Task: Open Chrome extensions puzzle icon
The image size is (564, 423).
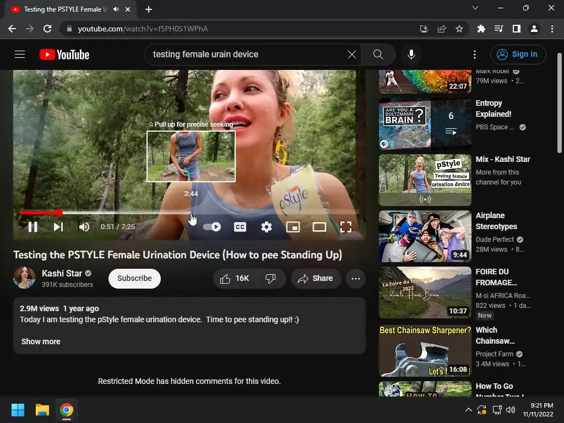Action: click(481, 29)
